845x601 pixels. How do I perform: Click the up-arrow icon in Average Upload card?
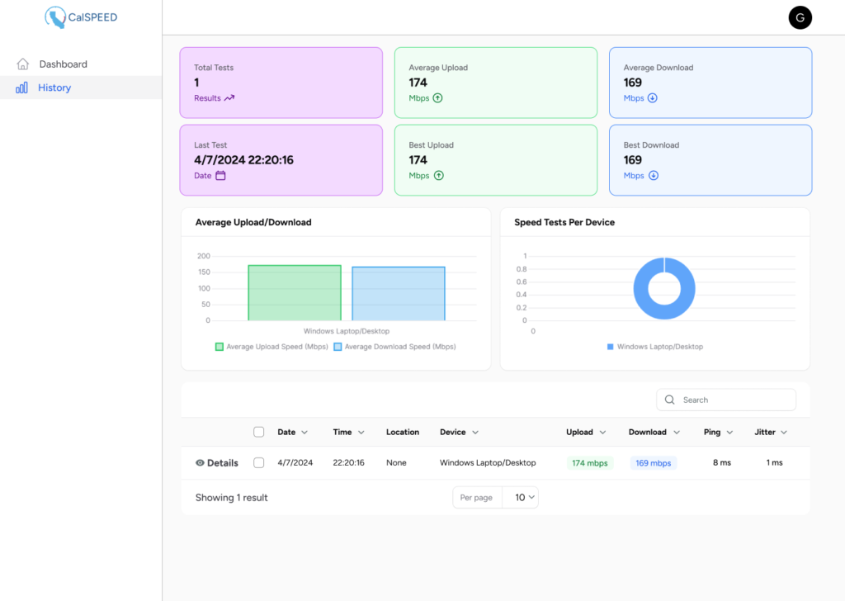(438, 98)
